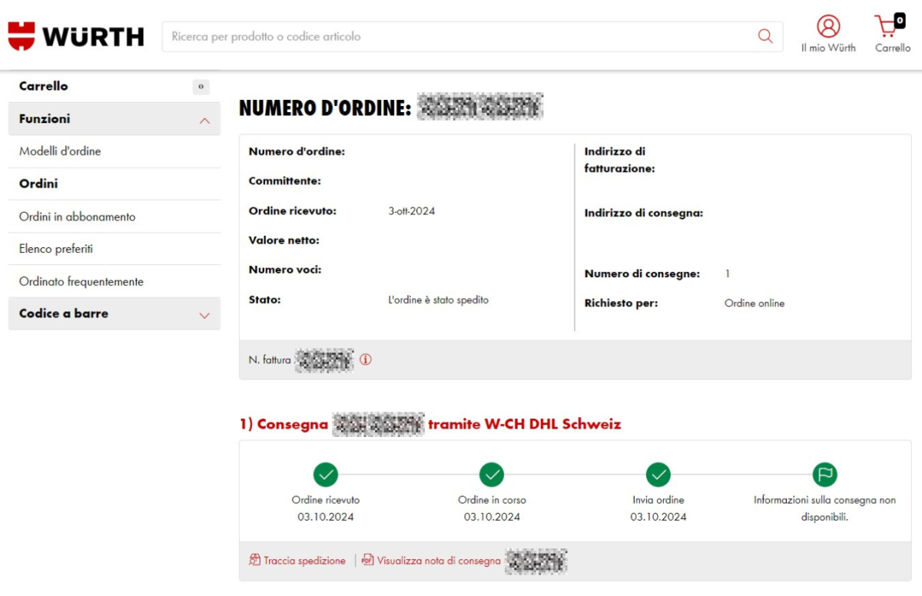Click the cart count badge in header

pos(900,20)
